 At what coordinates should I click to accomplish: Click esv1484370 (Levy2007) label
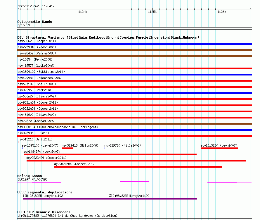[42, 152]
